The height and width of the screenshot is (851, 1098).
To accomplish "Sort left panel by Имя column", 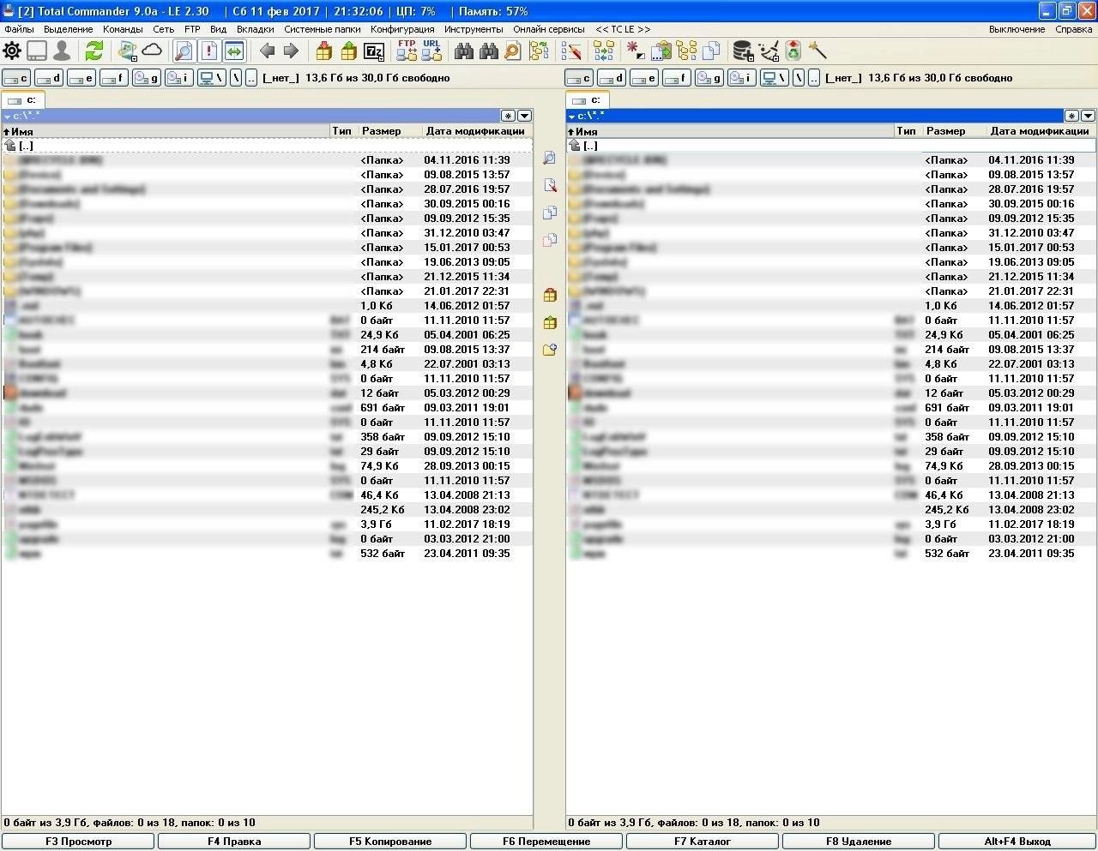I will click(166, 131).
